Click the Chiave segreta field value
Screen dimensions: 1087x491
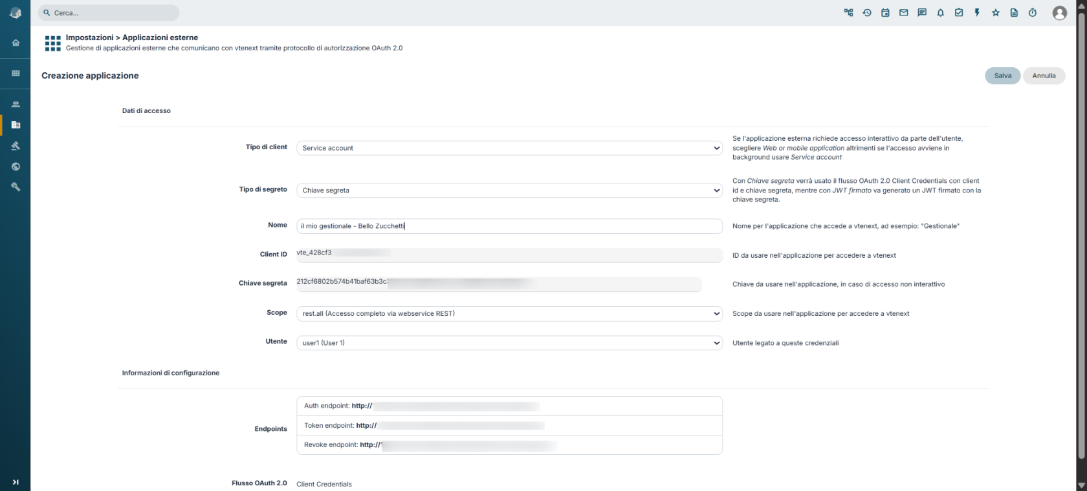[499, 284]
